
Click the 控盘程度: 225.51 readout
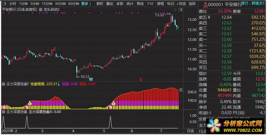click(x=44, y=84)
